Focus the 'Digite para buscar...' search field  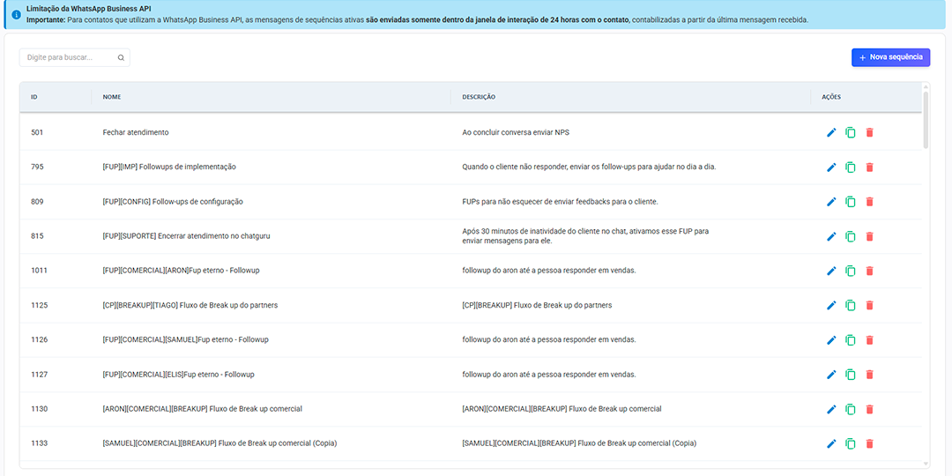tap(69, 58)
